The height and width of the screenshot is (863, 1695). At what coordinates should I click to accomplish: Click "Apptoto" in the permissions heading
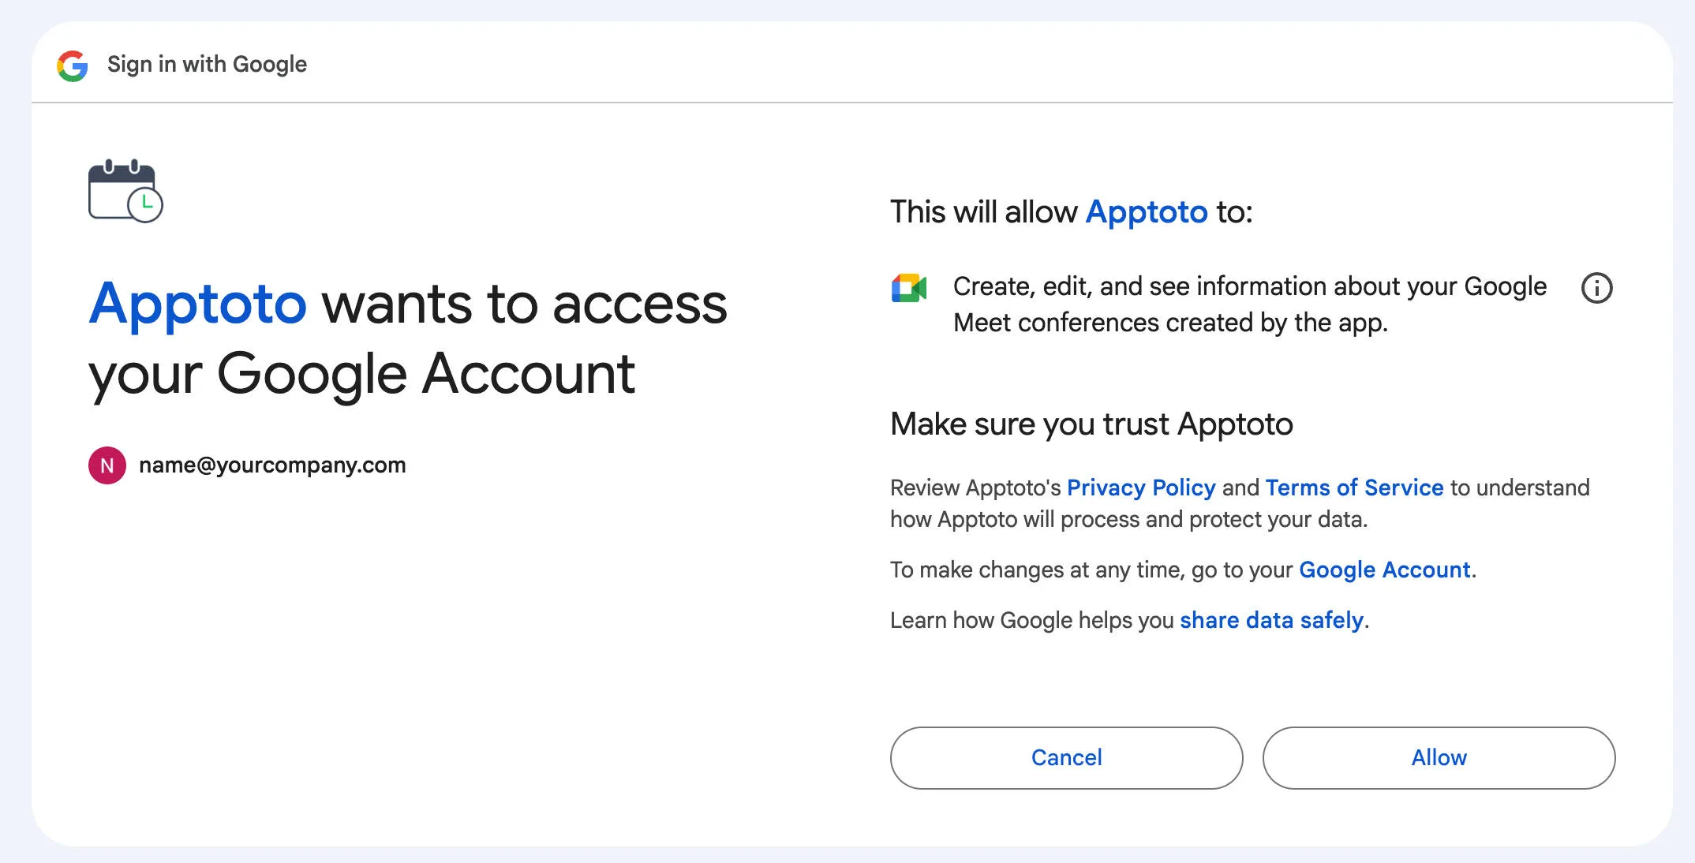click(1146, 211)
